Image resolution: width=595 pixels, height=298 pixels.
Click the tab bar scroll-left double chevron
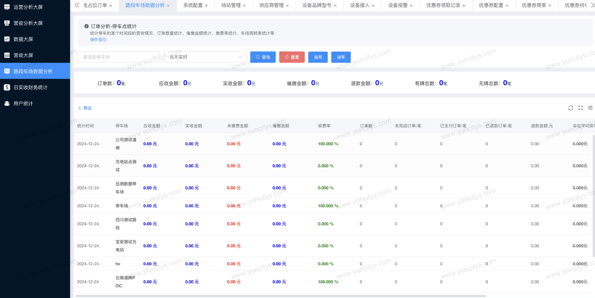pyautogui.click(x=77, y=5)
